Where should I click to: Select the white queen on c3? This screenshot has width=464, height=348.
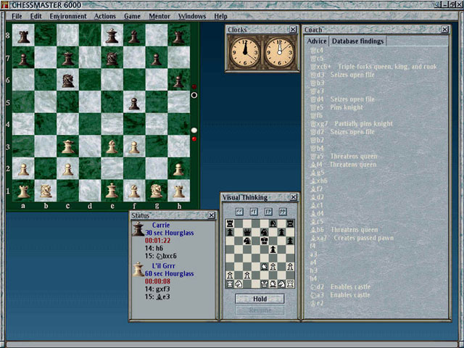click(x=67, y=146)
